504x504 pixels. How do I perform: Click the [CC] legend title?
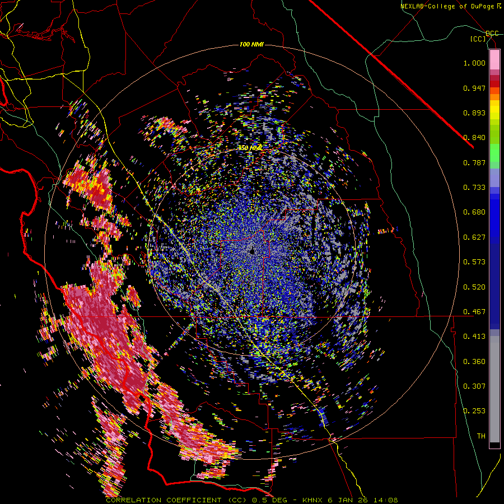pyautogui.click(x=478, y=39)
